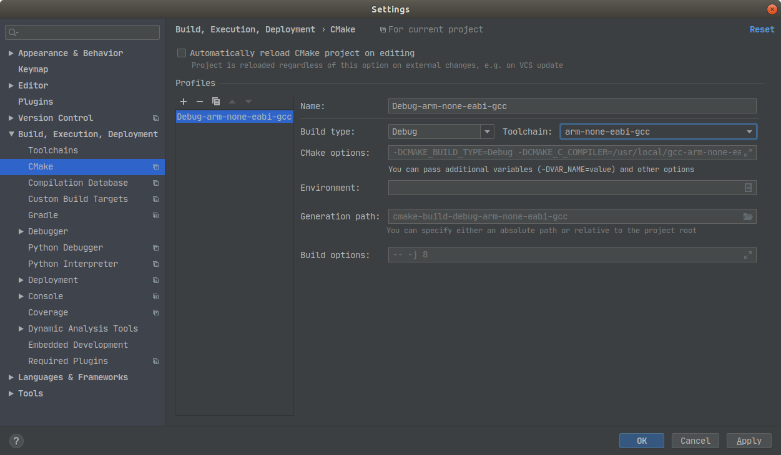Screen dimensions: 781x455
Task: Browse for Generation path folder
Action: pos(748,216)
